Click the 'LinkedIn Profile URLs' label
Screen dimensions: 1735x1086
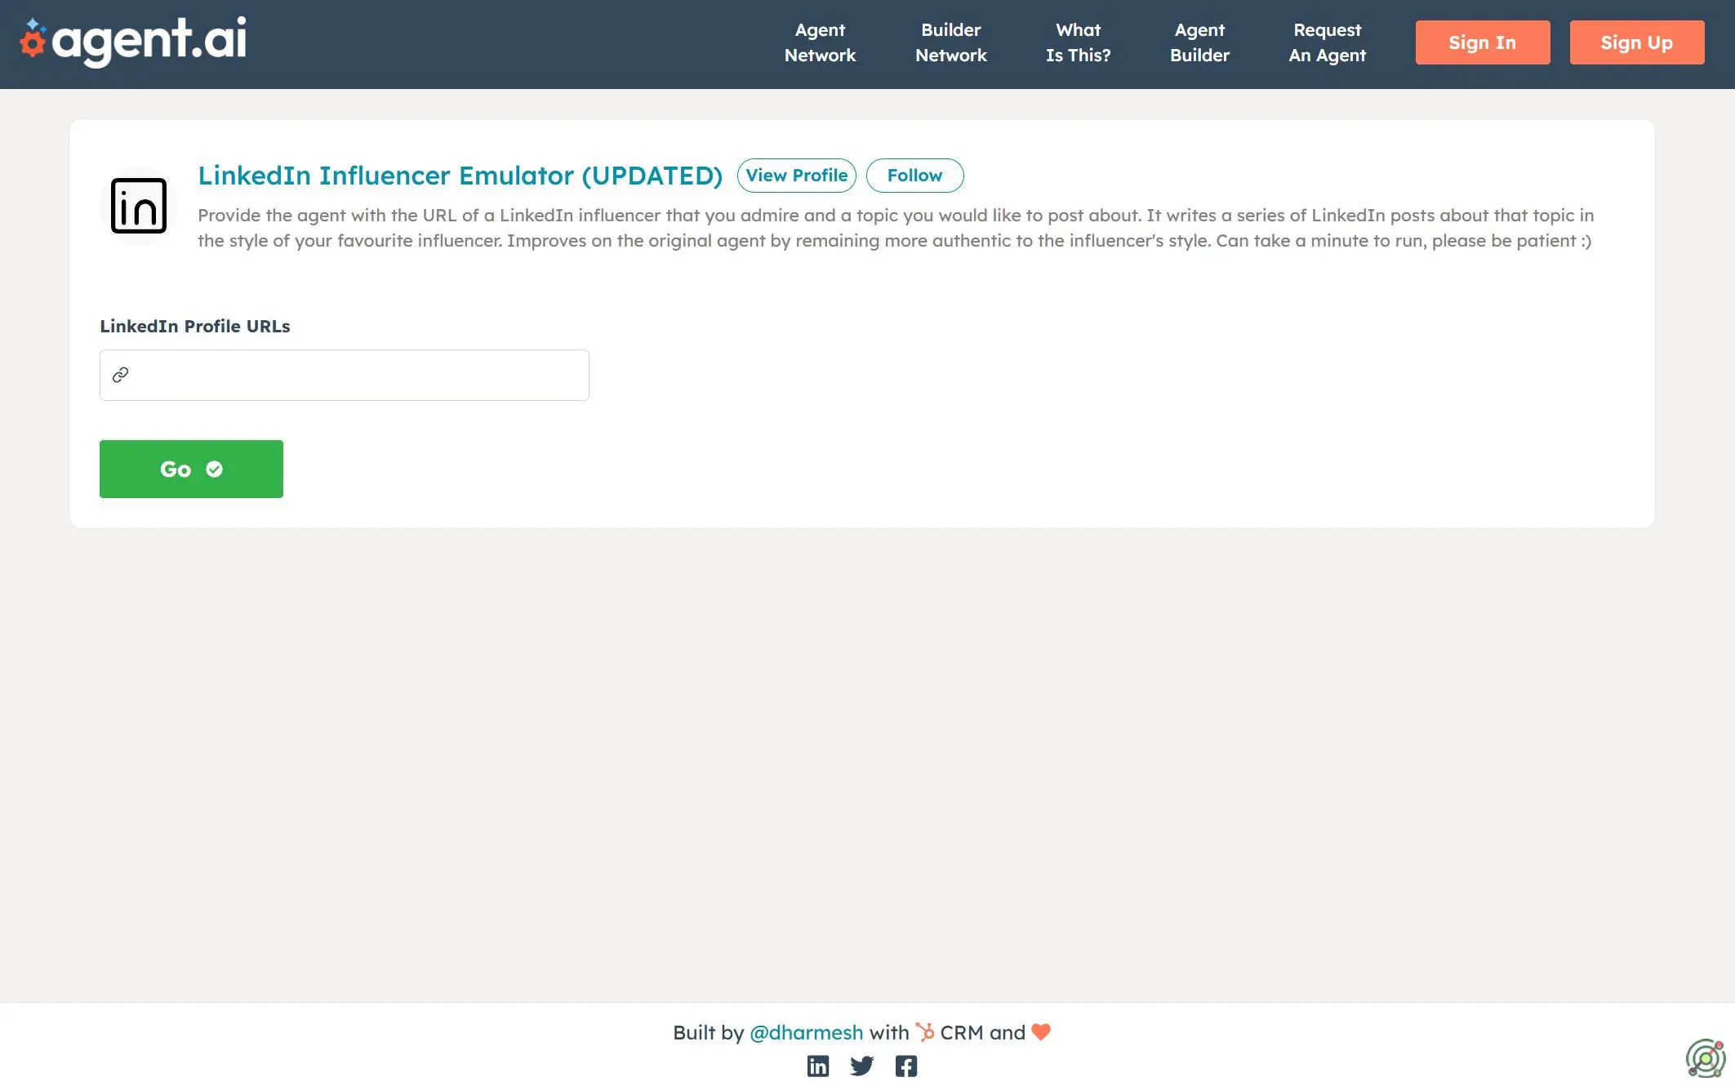[194, 326]
